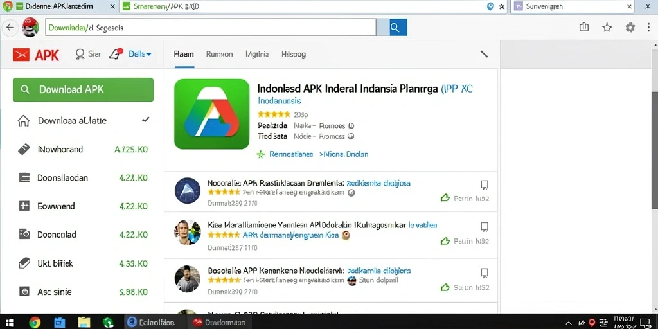Switch to the Rumxon tab

coord(220,54)
